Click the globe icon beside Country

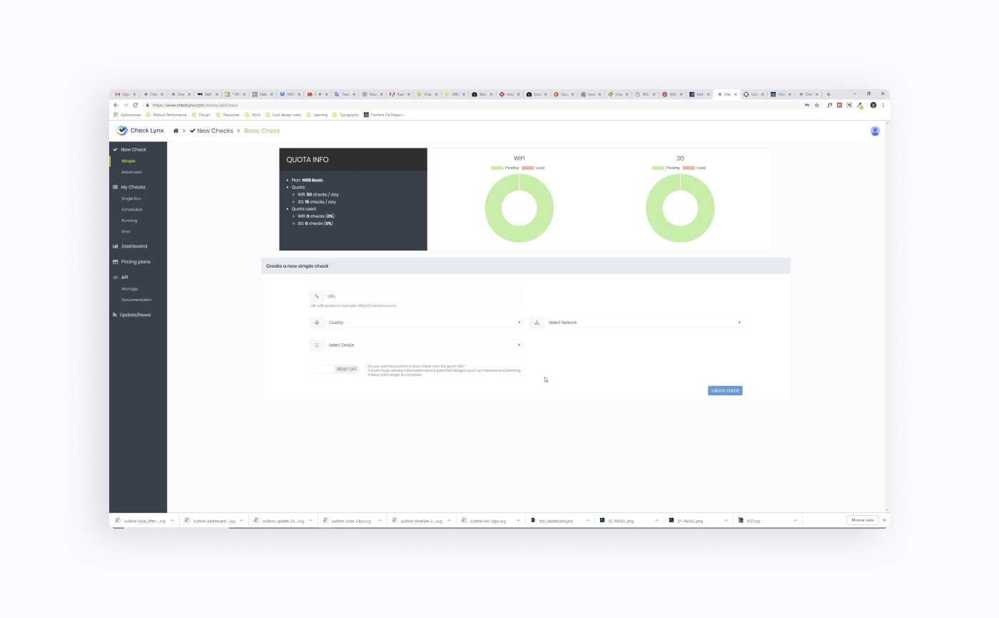click(x=317, y=323)
